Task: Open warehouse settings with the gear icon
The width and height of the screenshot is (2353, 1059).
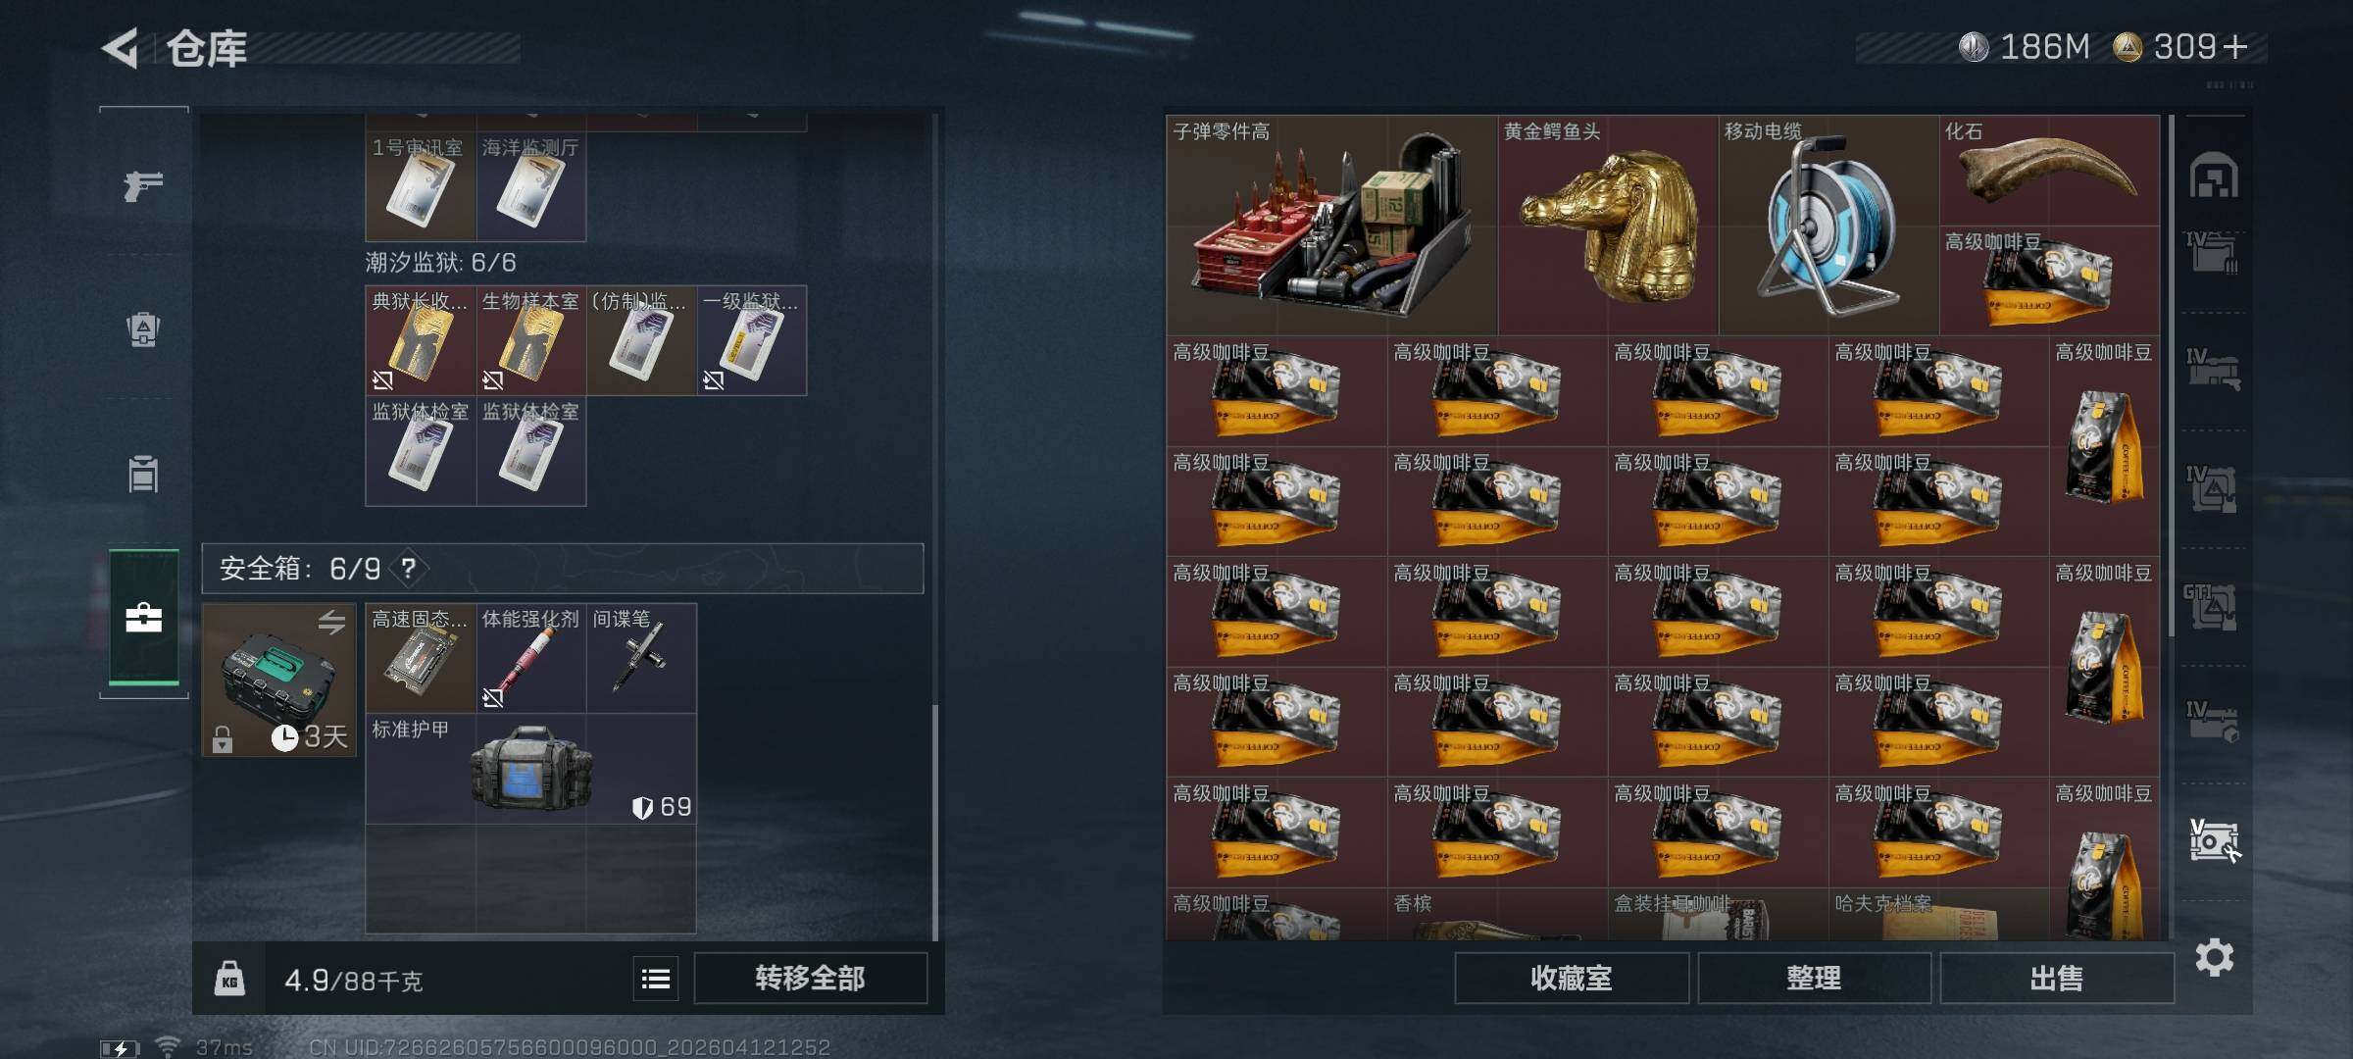Action: coord(2214,957)
